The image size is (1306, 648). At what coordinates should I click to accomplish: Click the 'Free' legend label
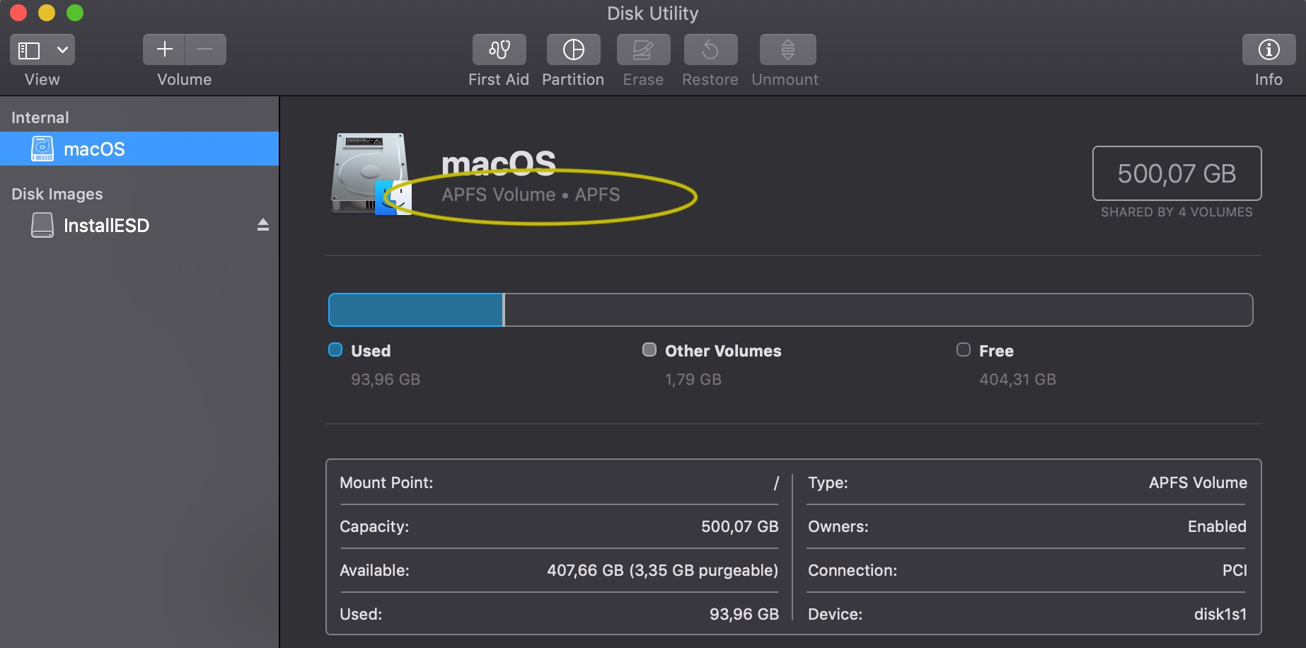pos(996,351)
